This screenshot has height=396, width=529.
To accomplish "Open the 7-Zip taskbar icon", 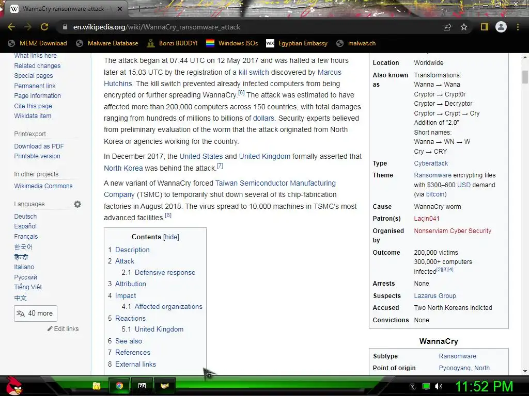I will (x=142, y=386).
